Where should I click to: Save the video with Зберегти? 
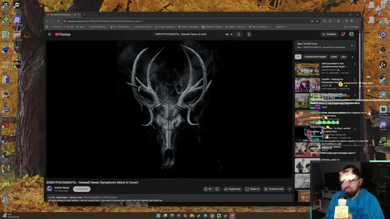coord(253,189)
